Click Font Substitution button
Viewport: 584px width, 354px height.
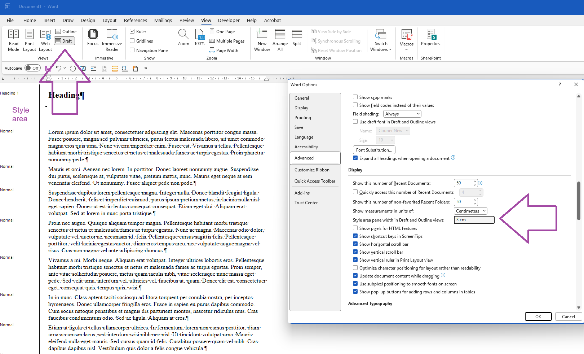tap(374, 150)
